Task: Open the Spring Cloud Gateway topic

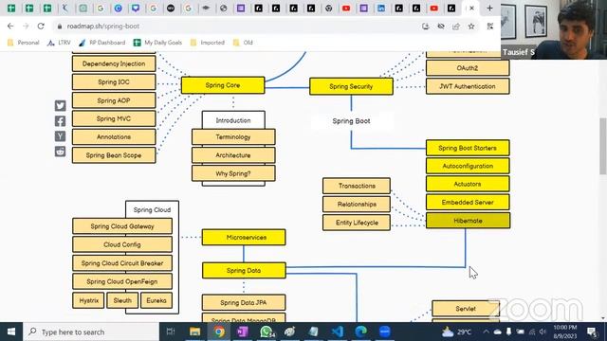Action: coord(122,226)
